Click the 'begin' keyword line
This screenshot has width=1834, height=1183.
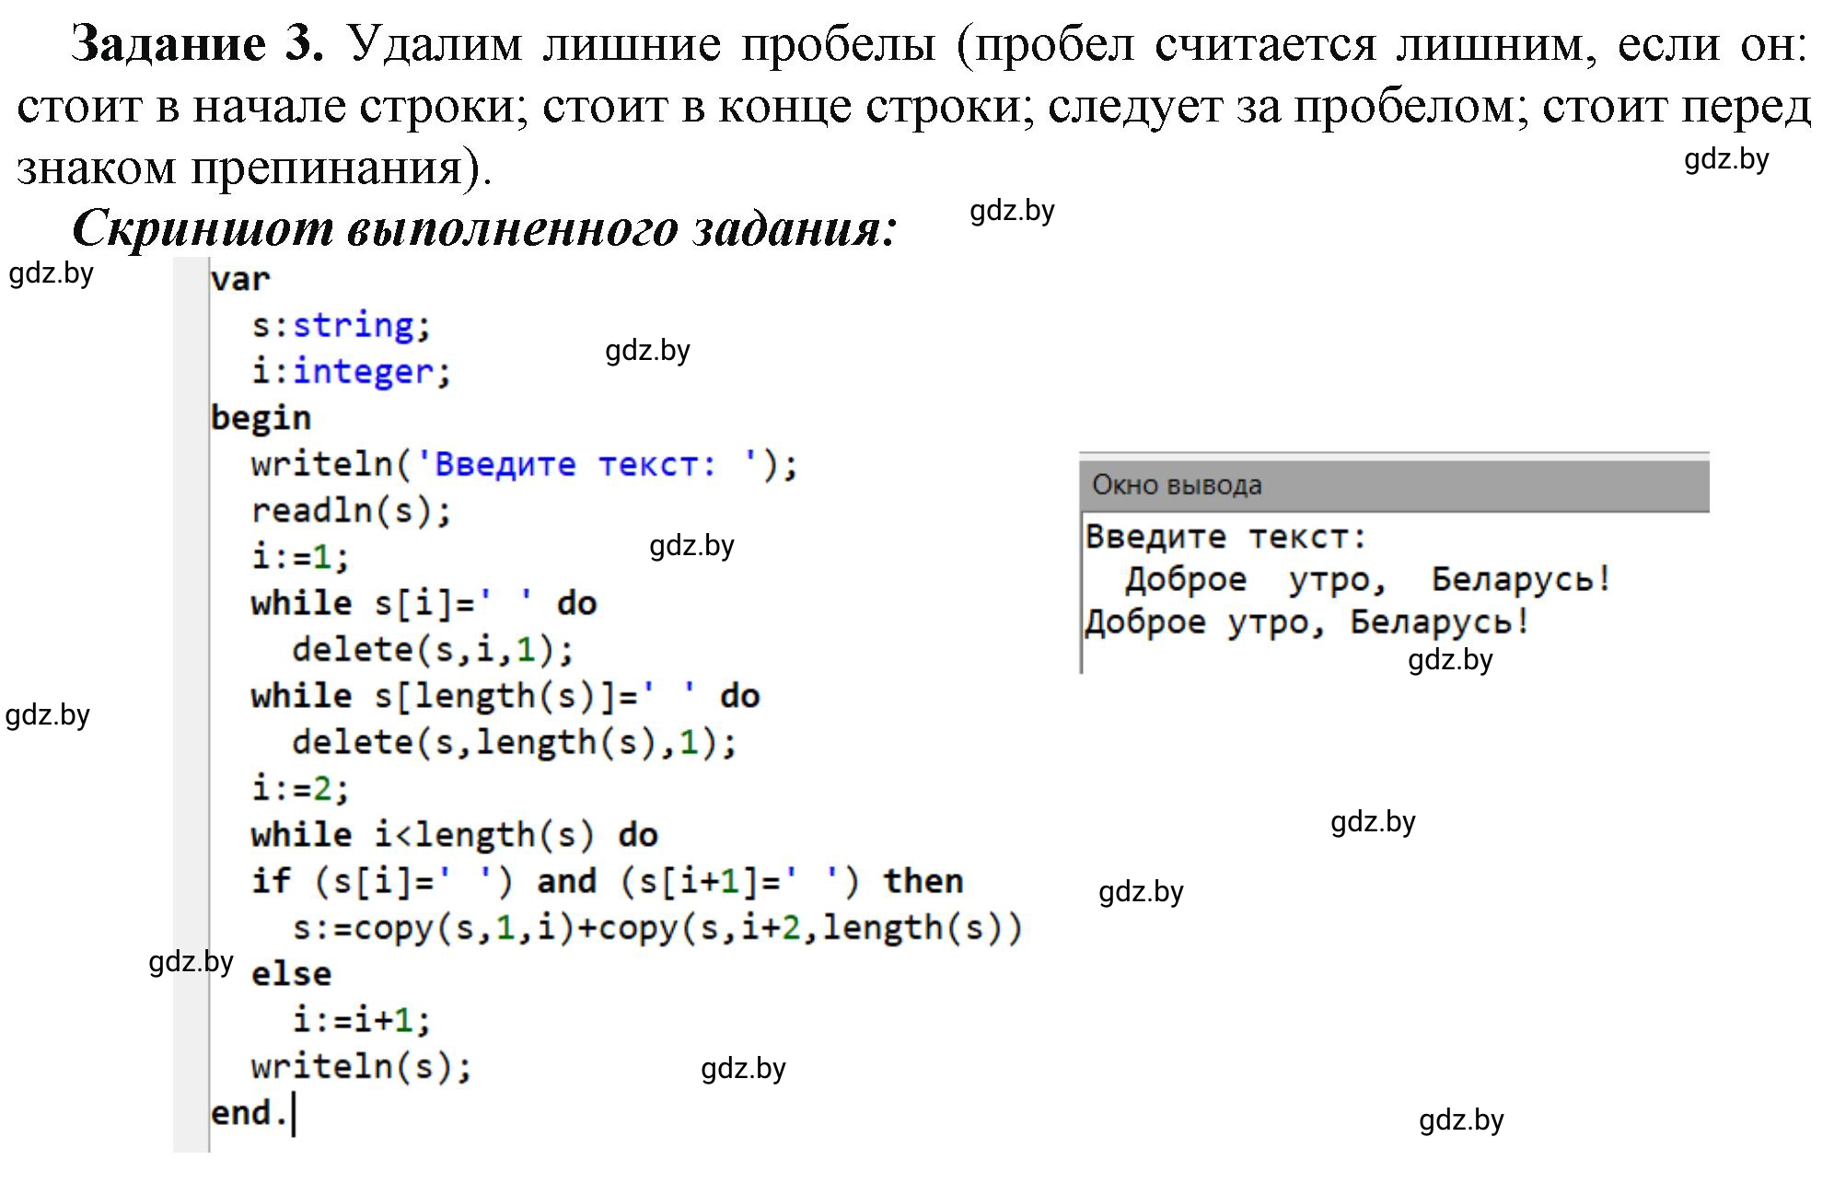[x=261, y=418]
